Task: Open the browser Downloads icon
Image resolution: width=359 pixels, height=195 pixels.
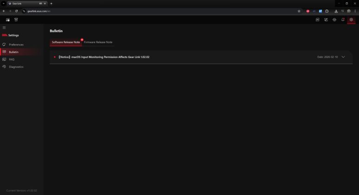Action: 336,11
